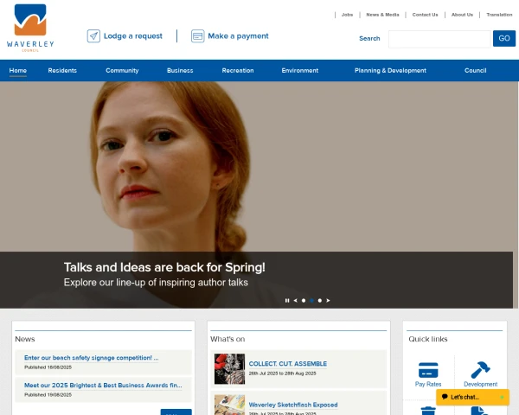Click 'Explore our line-up of inspiring author talks'
The width and height of the screenshot is (519, 415).
pos(156,283)
